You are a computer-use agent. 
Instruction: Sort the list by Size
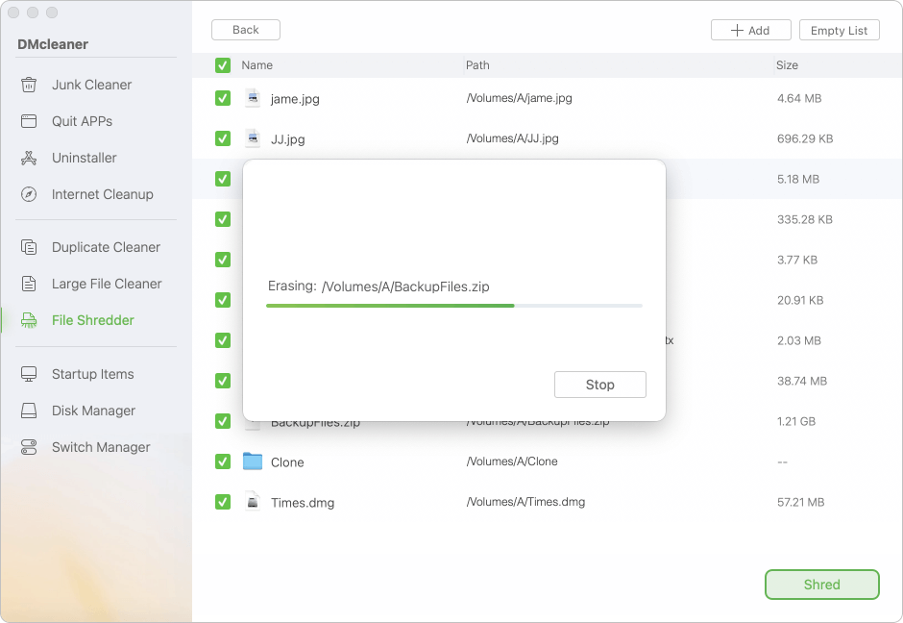click(787, 65)
